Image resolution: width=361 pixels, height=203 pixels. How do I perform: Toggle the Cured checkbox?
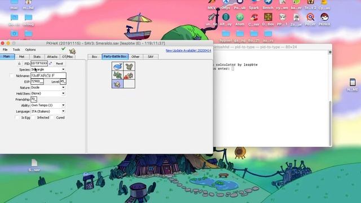click(52, 117)
